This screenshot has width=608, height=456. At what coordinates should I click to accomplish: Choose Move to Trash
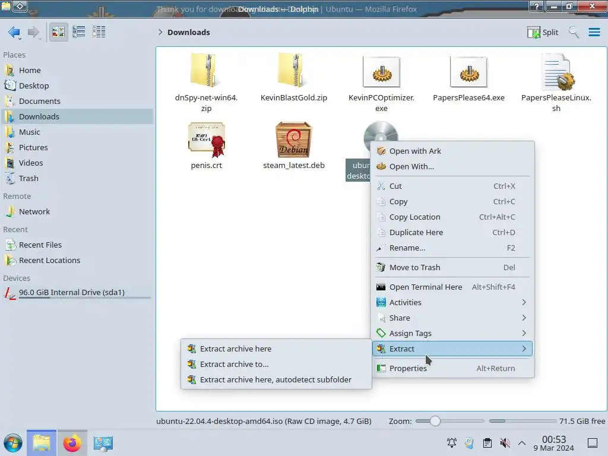[x=452, y=268]
